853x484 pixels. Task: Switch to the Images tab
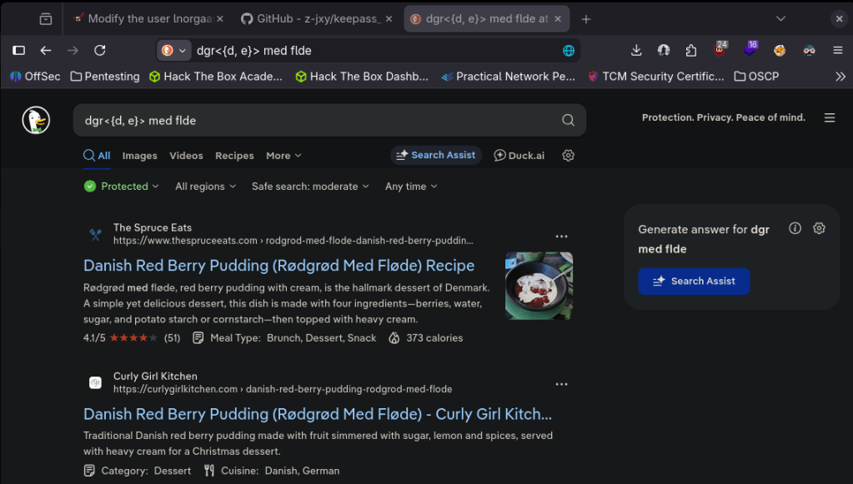pyautogui.click(x=139, y=156)
